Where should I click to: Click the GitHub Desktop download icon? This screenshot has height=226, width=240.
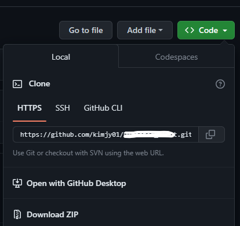(x=17, y=183)
